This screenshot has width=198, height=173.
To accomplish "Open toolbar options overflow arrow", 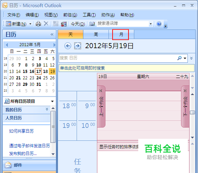I will [x=165, y=26].
